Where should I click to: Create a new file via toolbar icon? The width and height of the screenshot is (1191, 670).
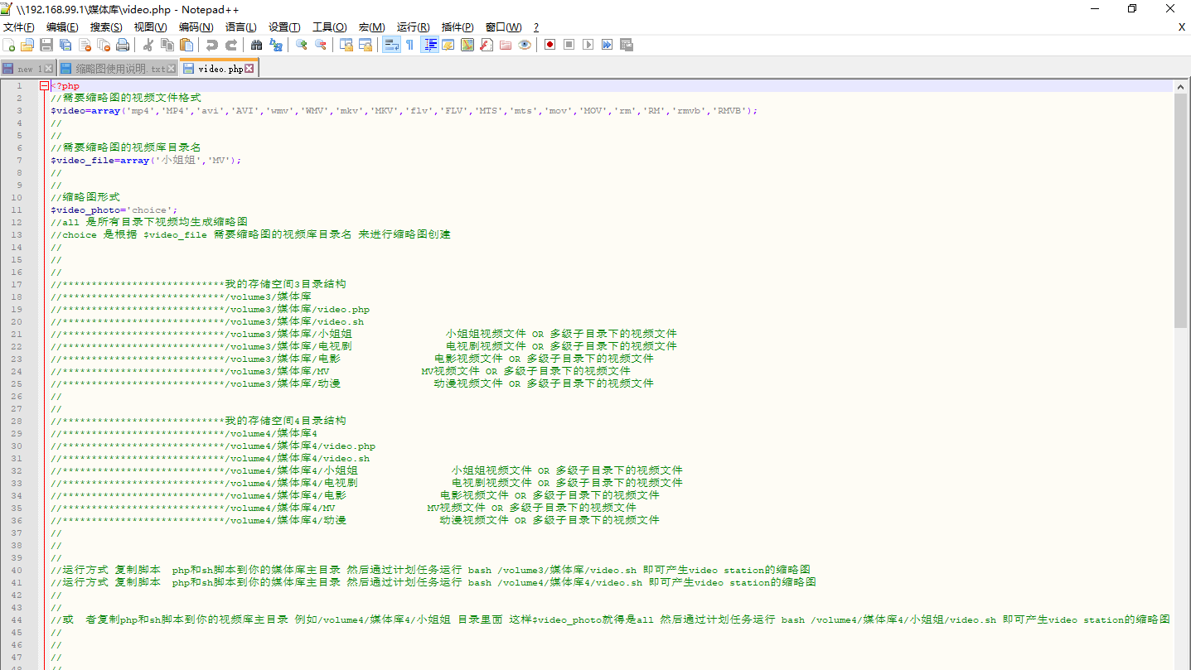point(9,45)
